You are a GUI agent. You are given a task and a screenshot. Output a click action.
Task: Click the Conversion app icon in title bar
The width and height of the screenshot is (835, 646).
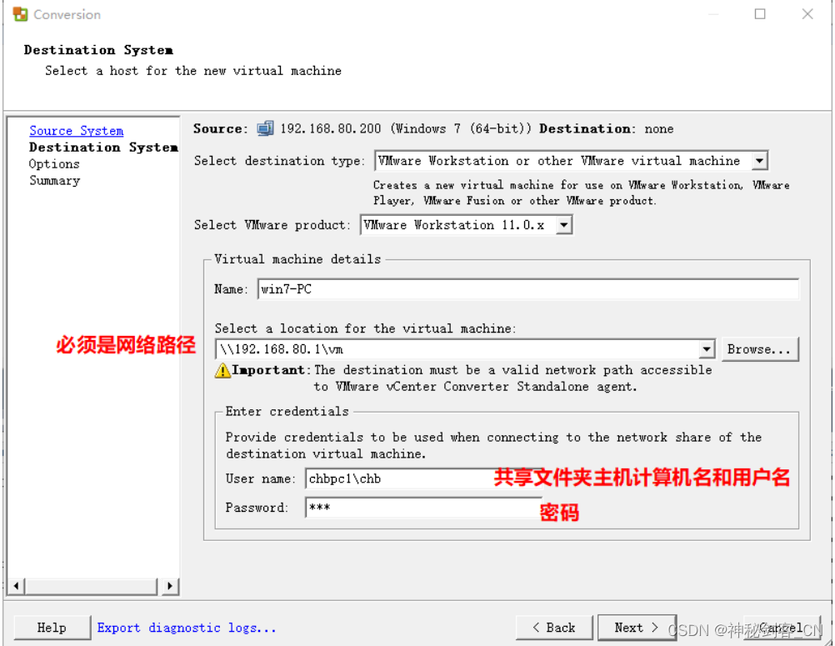coord(20,14)
